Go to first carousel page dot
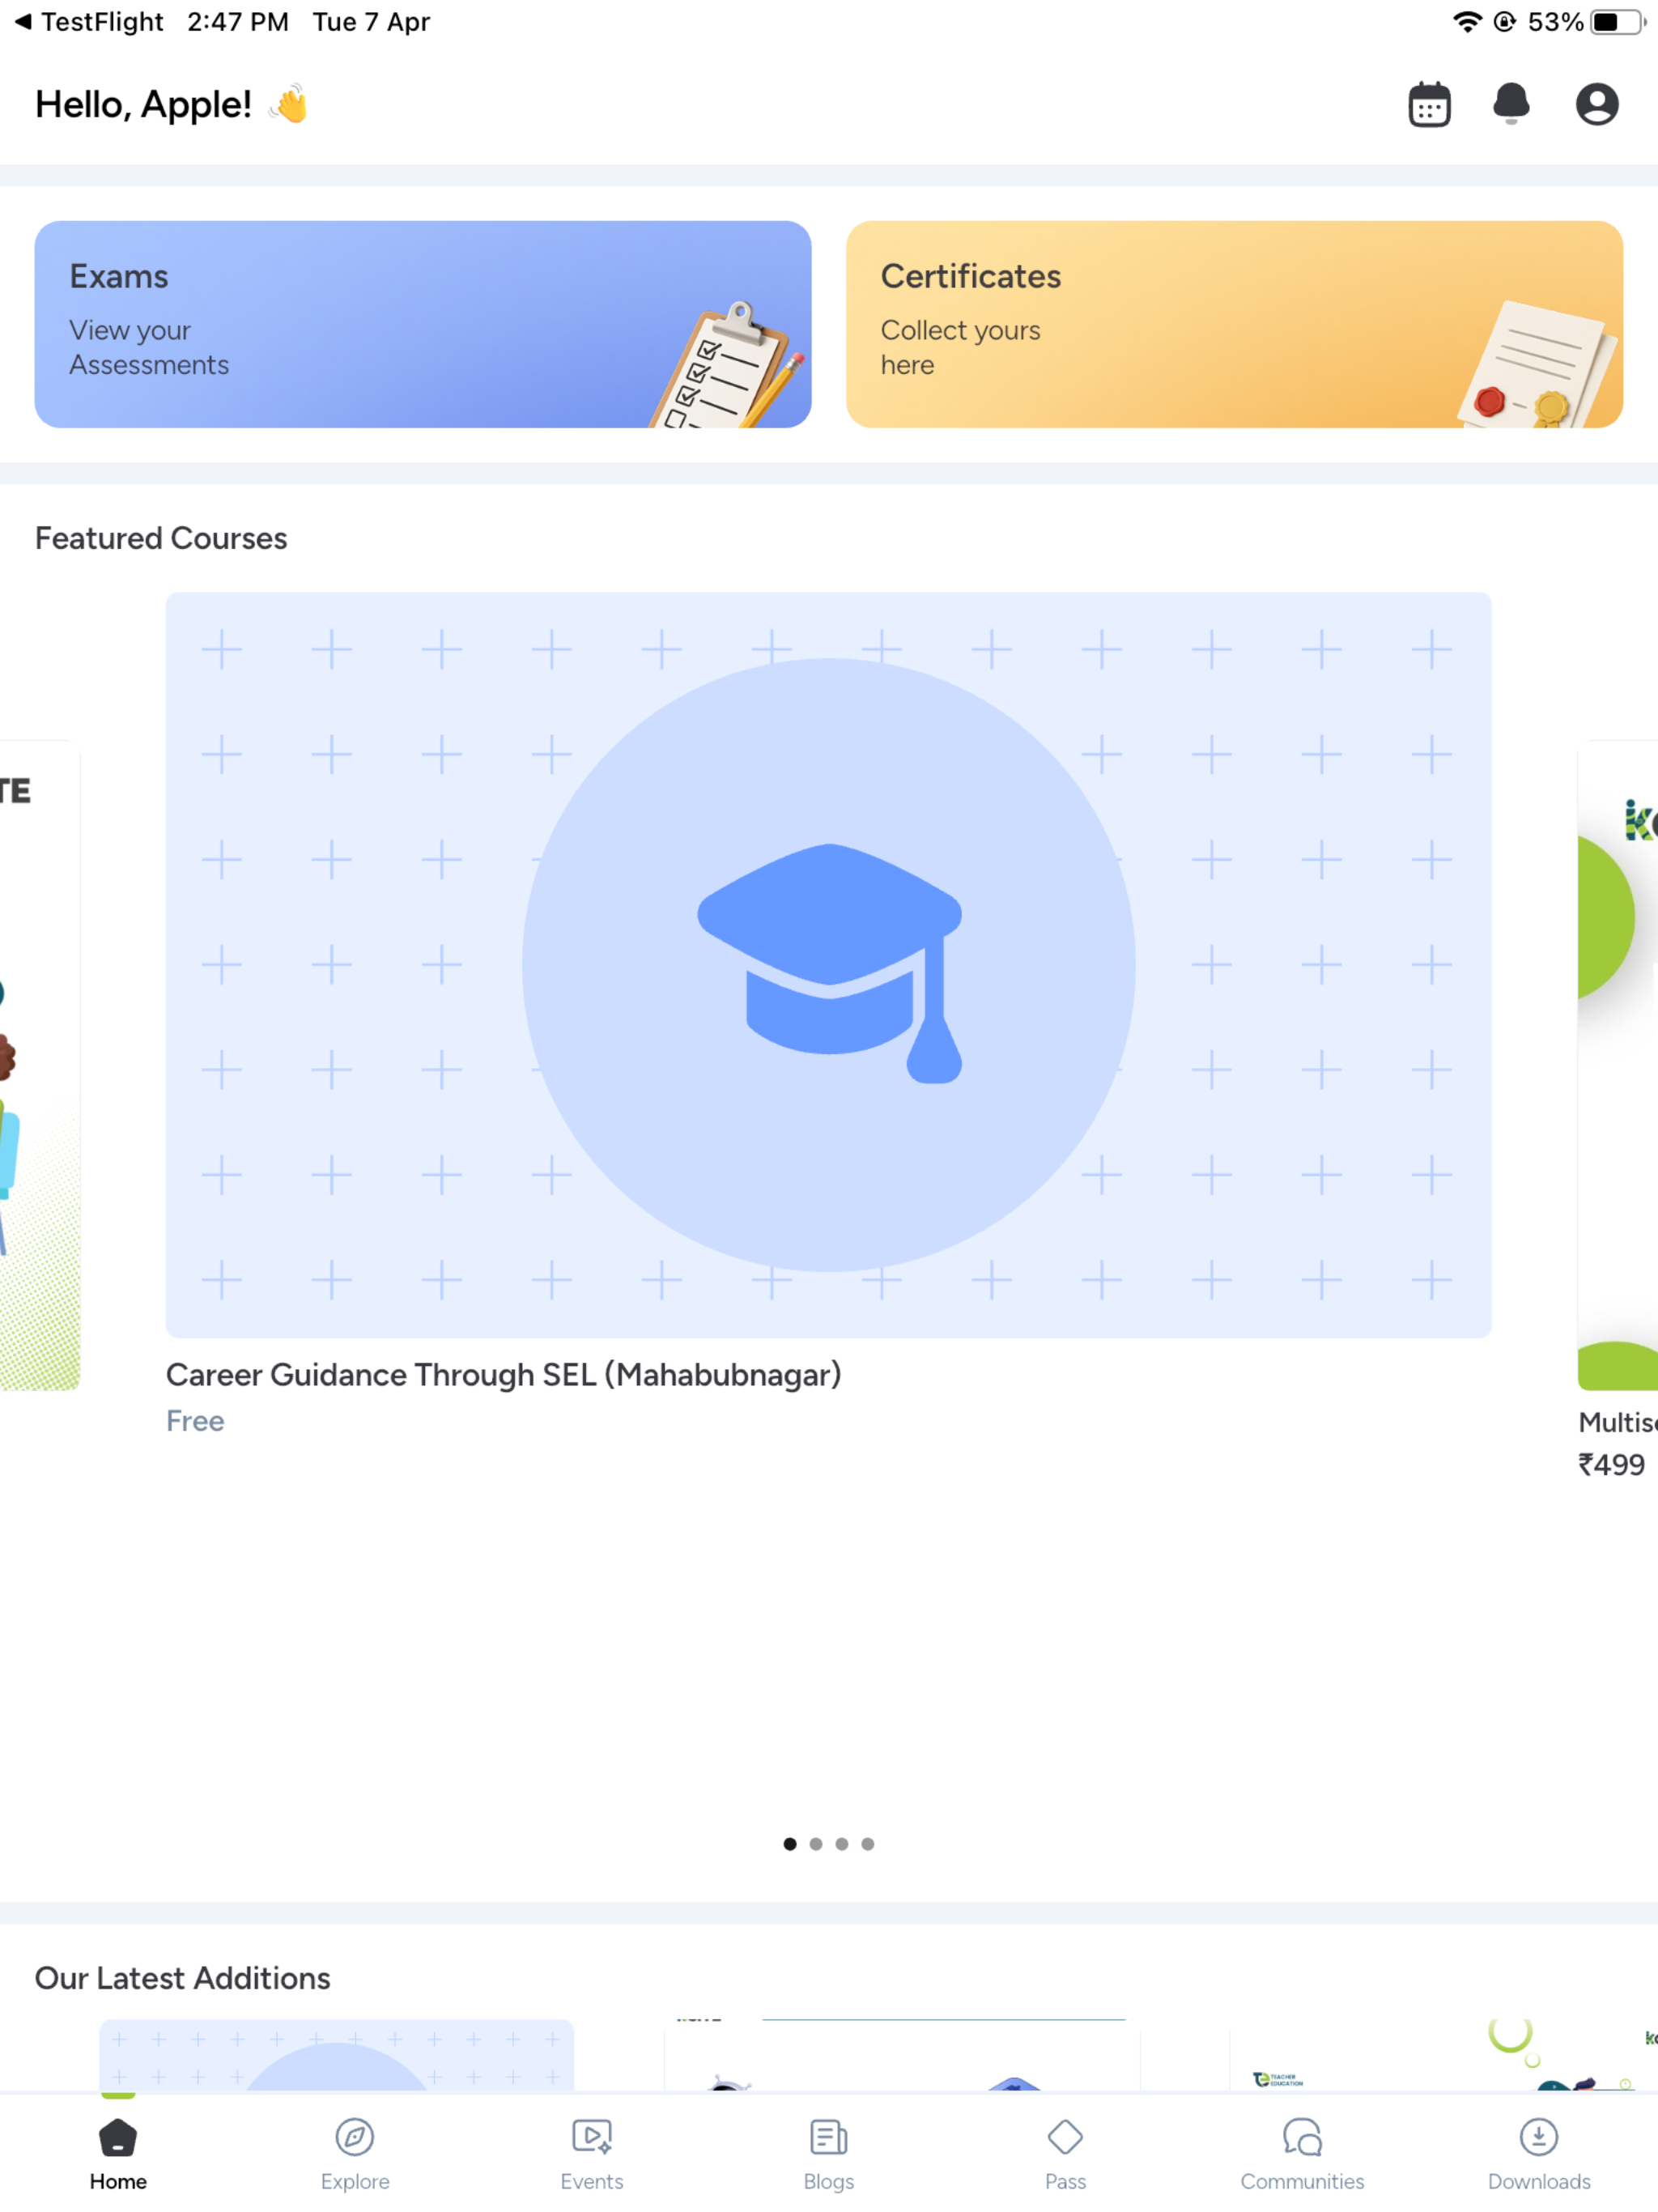This screenshot has height=2212, width=1658. pos(790,1844)
